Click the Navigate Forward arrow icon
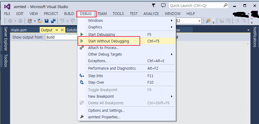 [x=20, y=21]
